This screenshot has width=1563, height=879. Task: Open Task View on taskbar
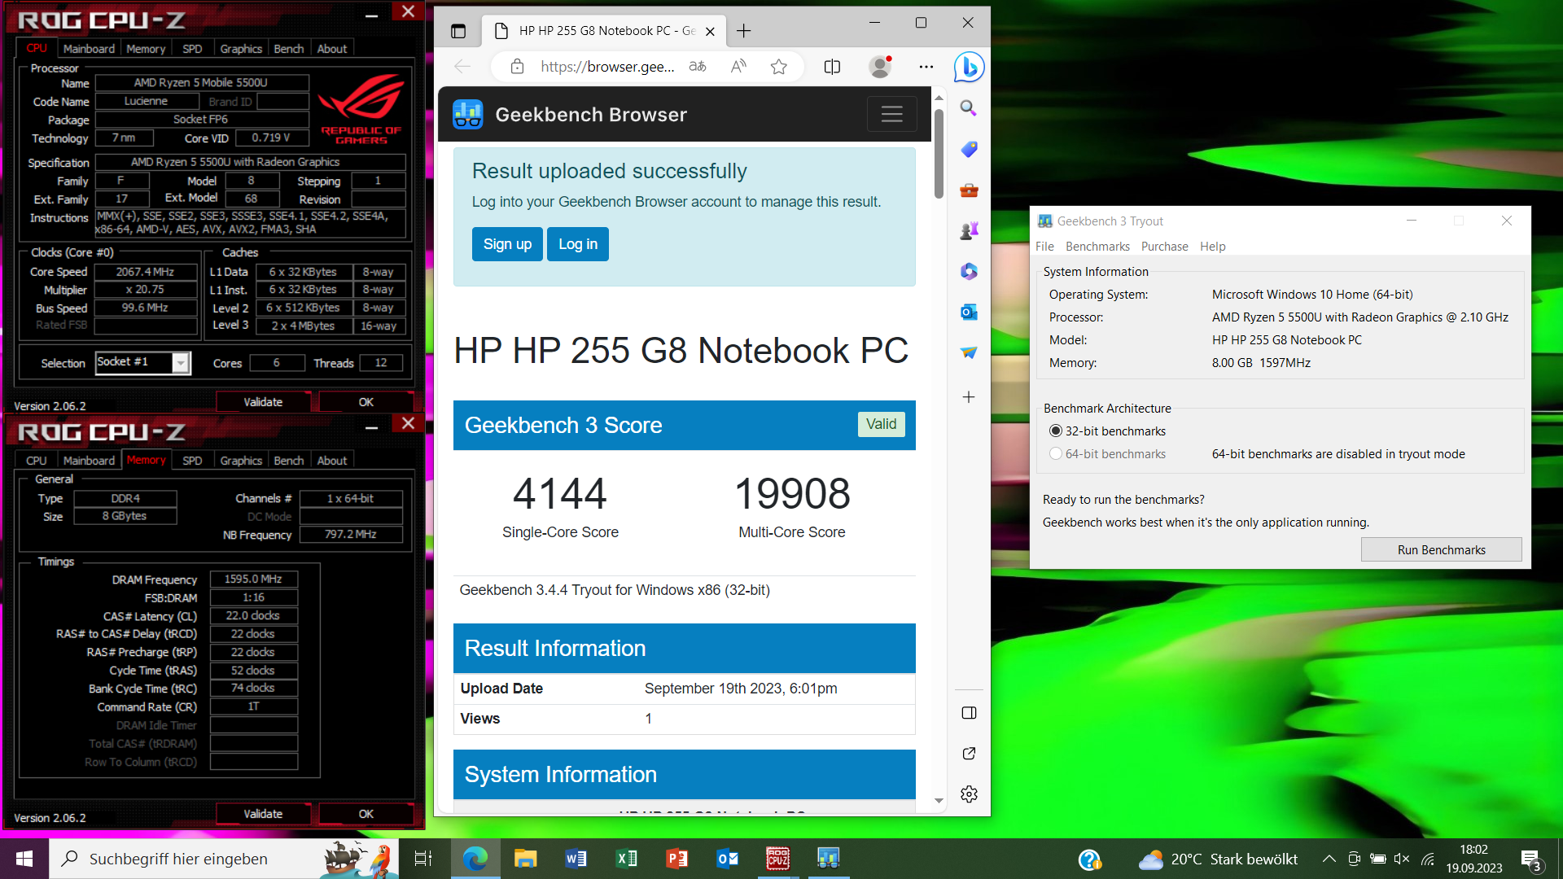coord(423,859)
